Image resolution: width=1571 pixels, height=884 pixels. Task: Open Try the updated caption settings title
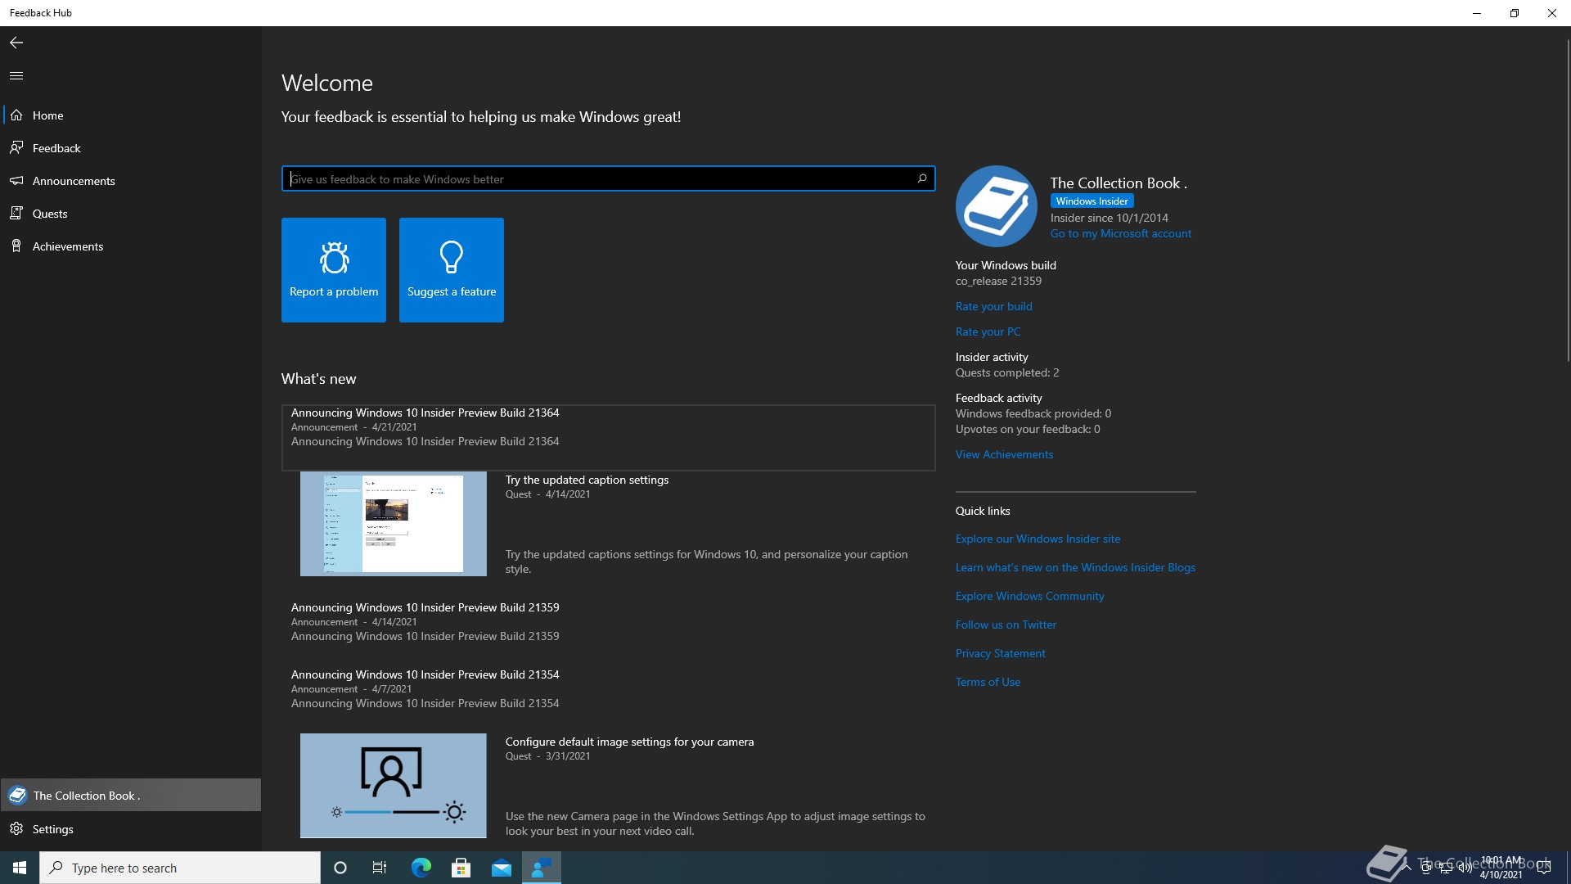coord(587,480)
